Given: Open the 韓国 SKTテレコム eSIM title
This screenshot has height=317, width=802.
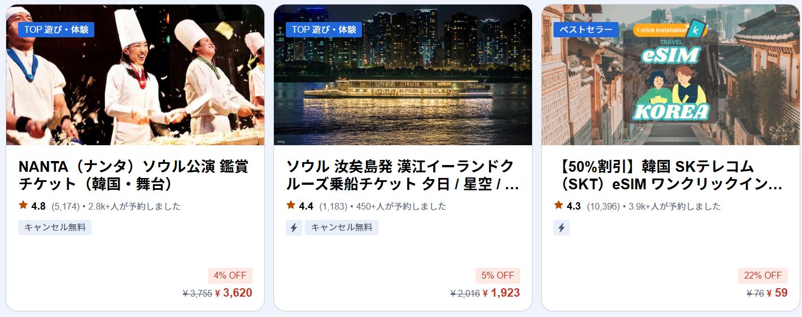Looking at the screenshot, I should (669, 175).
